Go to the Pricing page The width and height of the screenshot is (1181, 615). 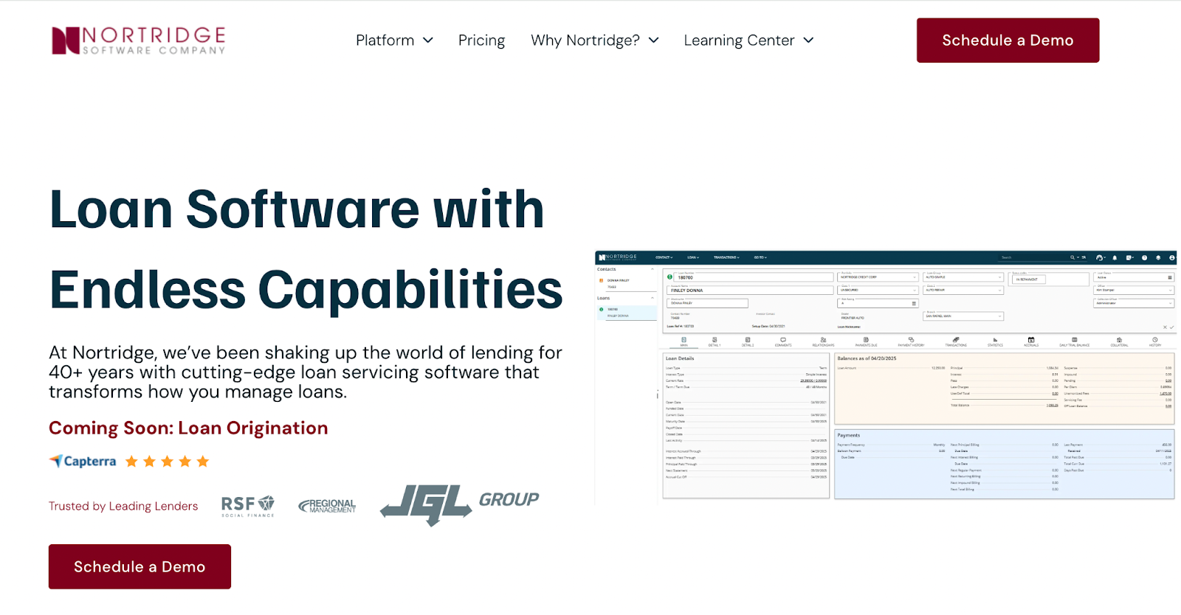click(x=481, y=41)
